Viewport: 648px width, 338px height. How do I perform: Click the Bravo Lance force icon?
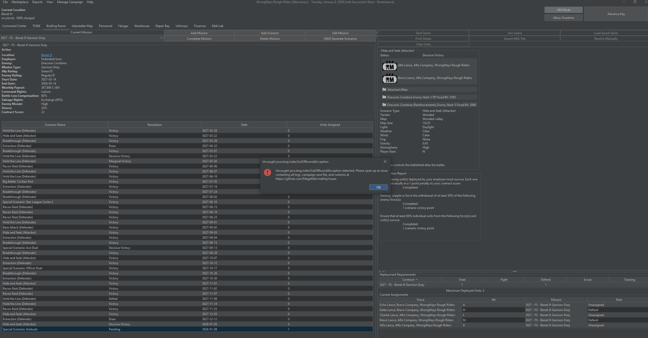[389, 79]
